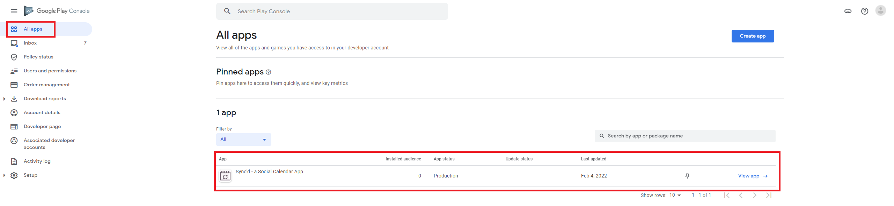894x206 pixels.
Task: Go to last page of results
Action: 769,195
